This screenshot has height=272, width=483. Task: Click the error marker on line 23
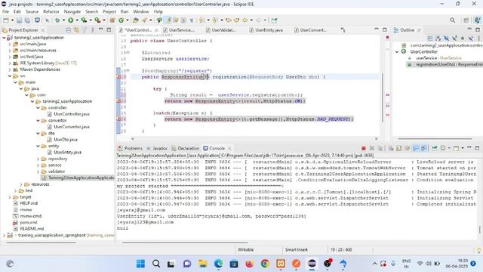pyautogui.click(x=118, y=101)
